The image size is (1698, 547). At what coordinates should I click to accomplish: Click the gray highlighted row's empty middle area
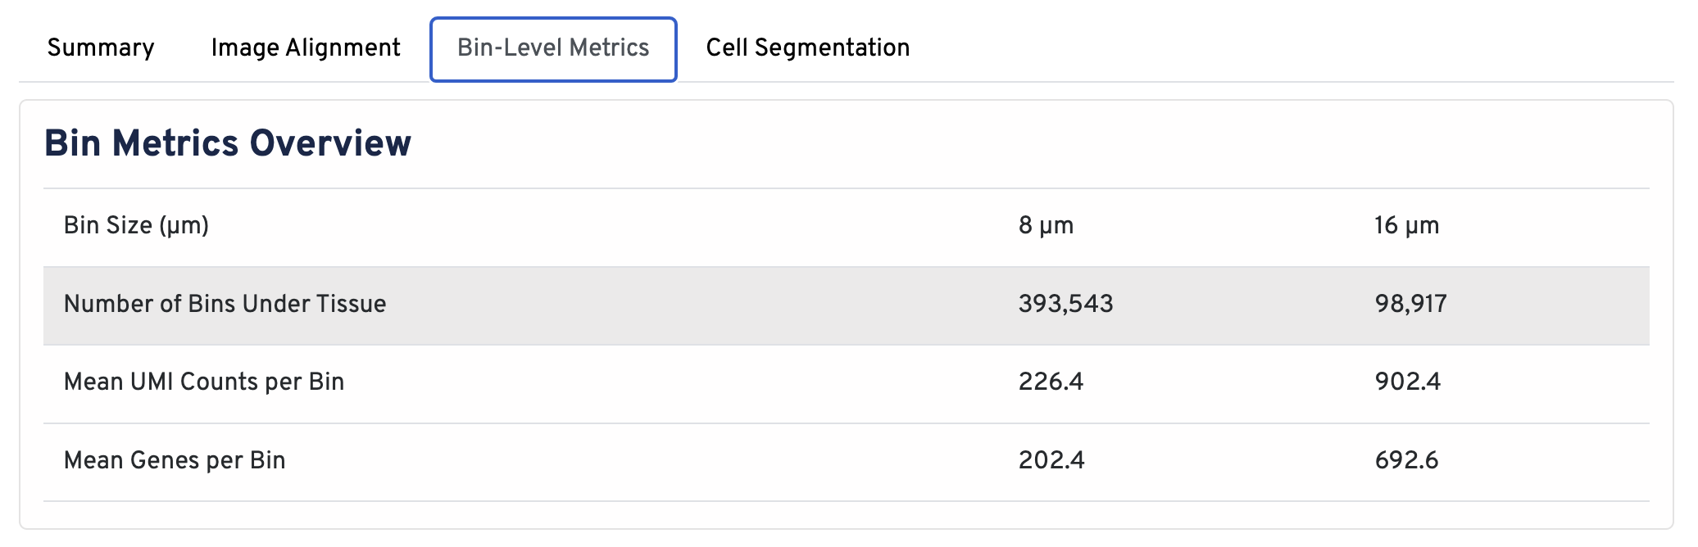pyautogui.click(x=697, y=304)
